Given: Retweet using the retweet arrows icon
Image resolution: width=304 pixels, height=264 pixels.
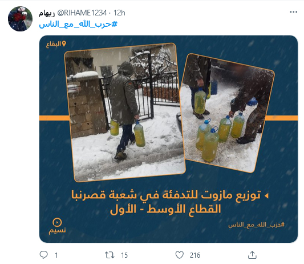Looking at the screenshot, I should tap(110, 255).
